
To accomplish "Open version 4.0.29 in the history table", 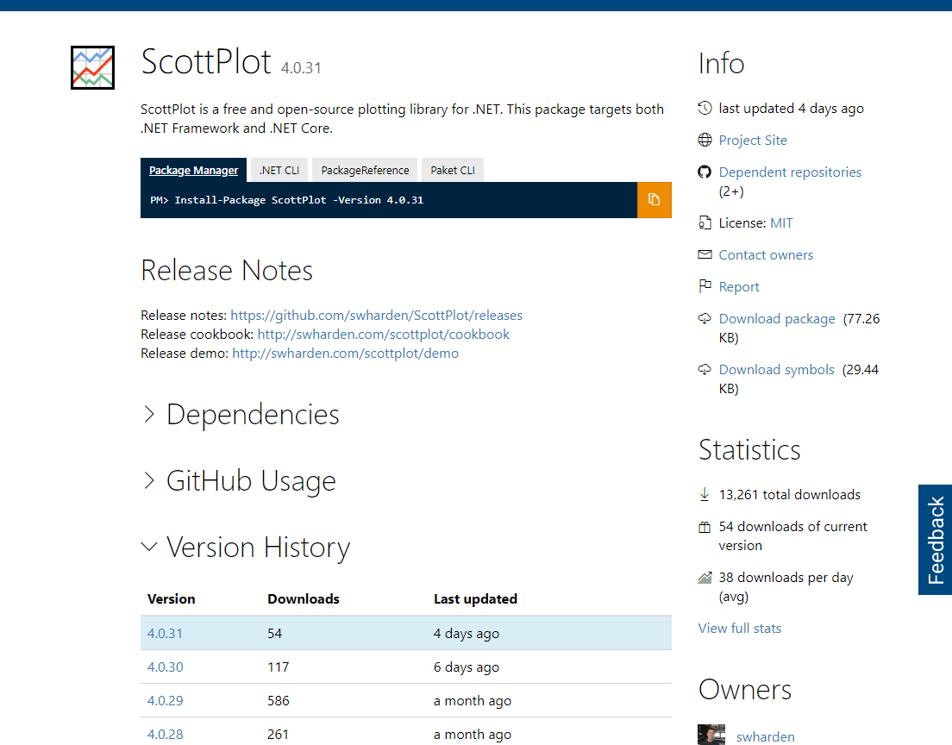I will click(165, 701).
